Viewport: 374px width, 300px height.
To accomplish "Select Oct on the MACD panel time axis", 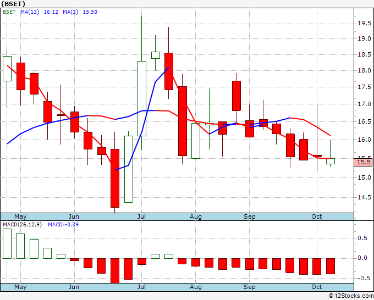I will click(317, 287).
